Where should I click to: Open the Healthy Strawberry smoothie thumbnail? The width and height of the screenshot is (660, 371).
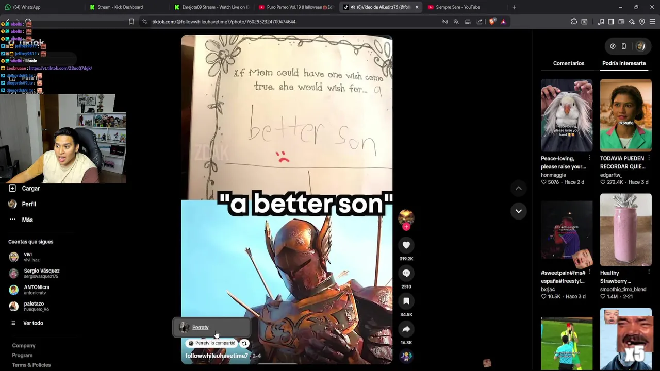click(625, 230)
